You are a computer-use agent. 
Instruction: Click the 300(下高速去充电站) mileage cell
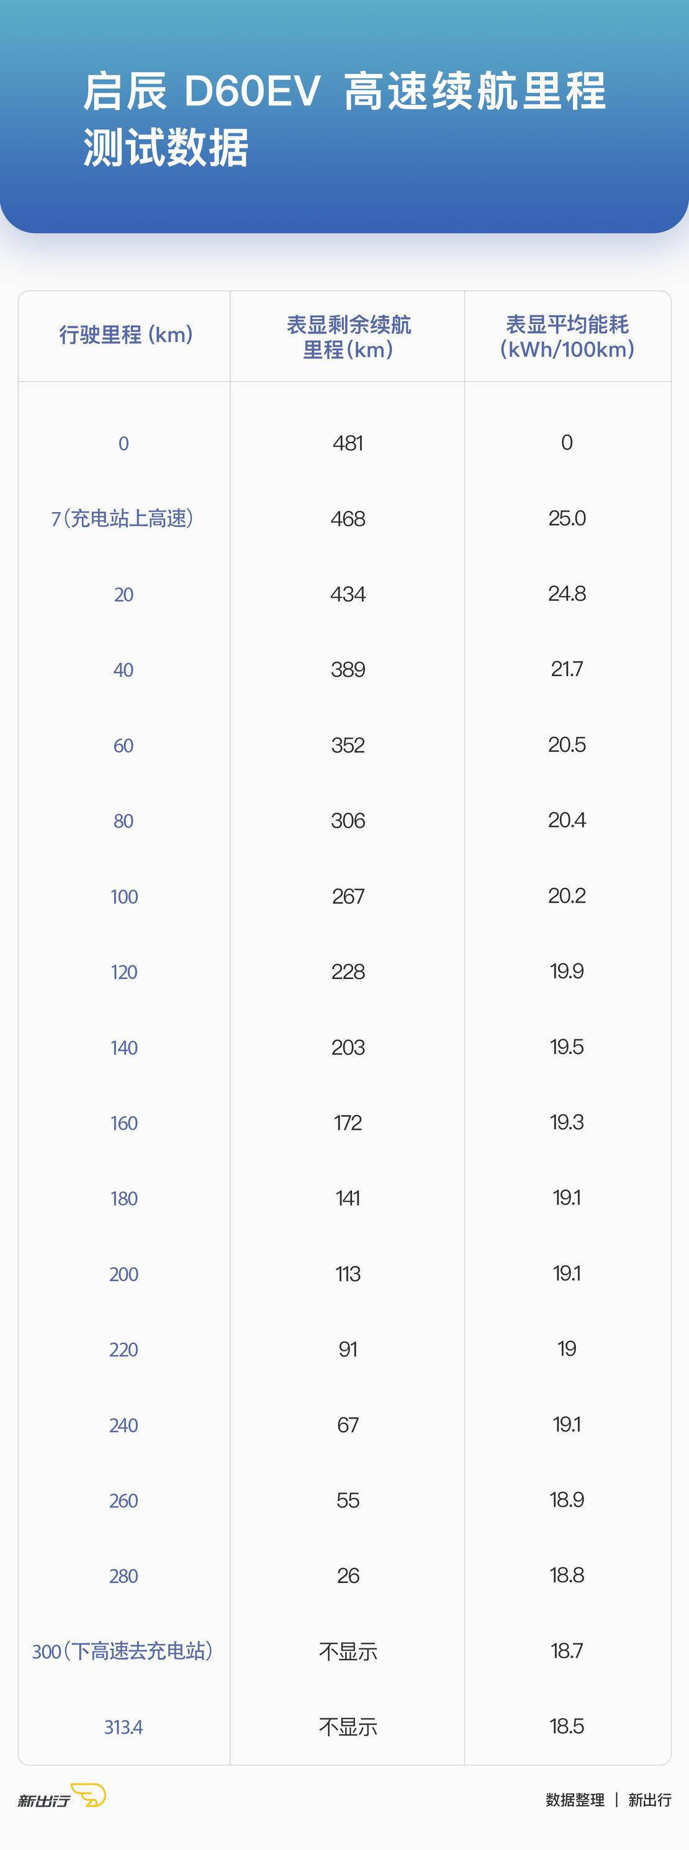[123, 1651]
